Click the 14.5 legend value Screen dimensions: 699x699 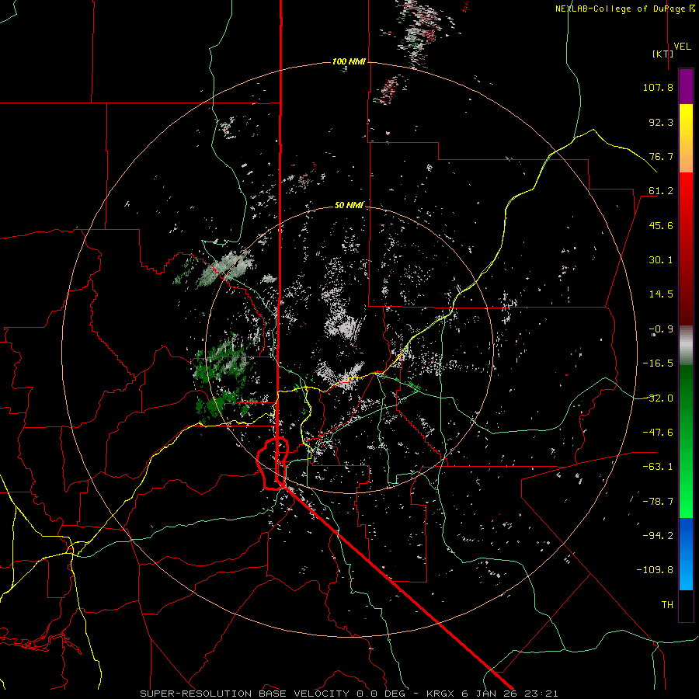[x=661, y=294]
